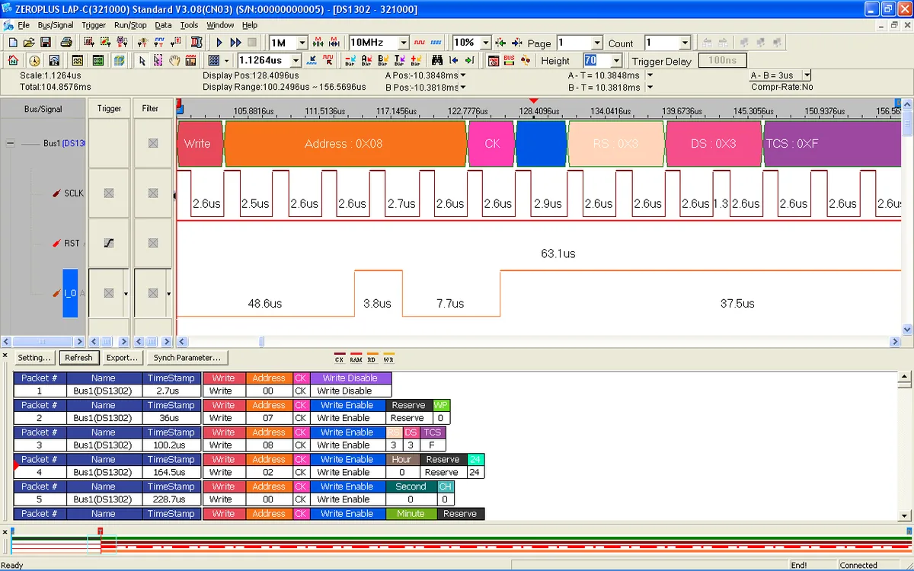
Task: Open the 10% trigger position dropdown
Action: point(485,43)
